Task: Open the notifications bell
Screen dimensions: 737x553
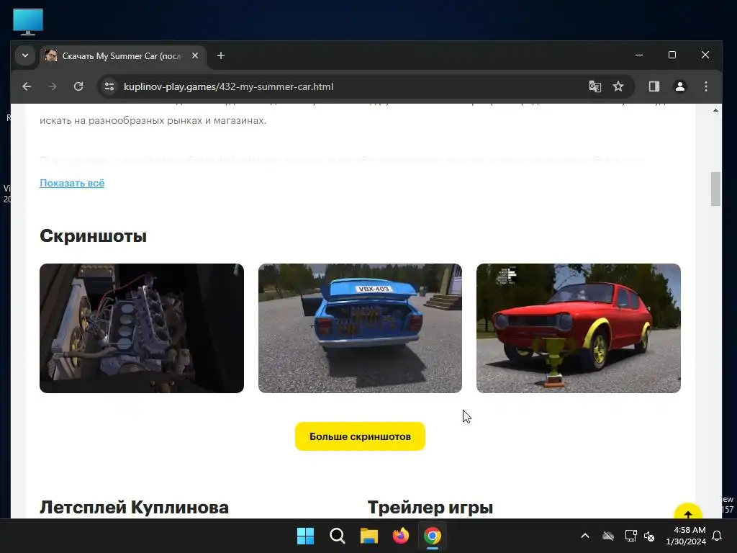Action: pos(717,536)
